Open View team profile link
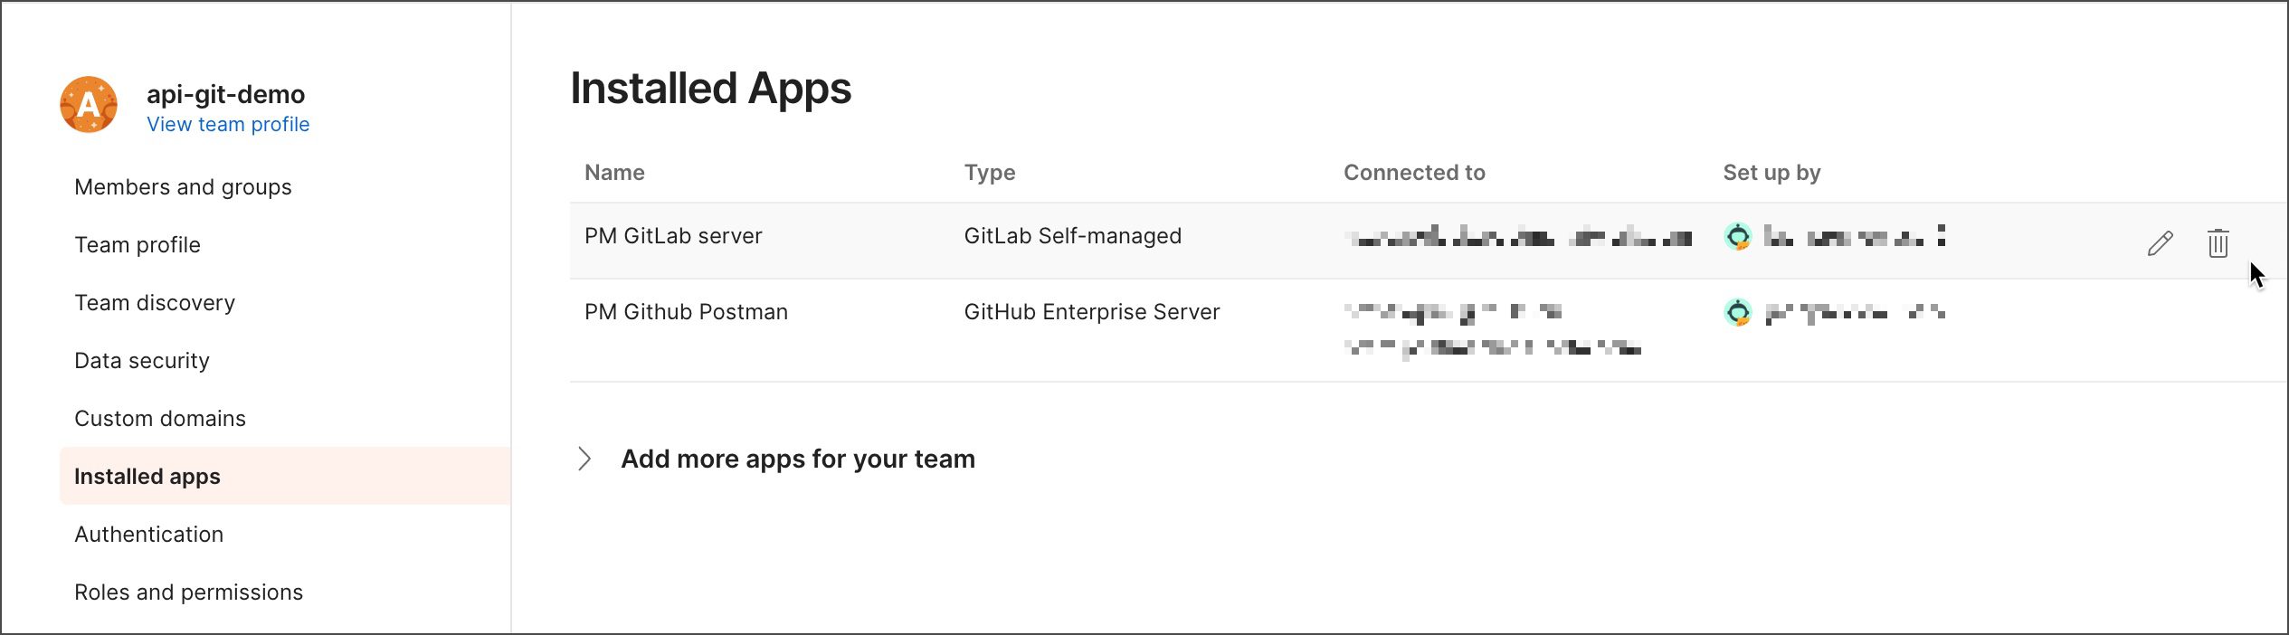Screen dimensions: 2289x635 pyautogui.click(x=228, y=124)
